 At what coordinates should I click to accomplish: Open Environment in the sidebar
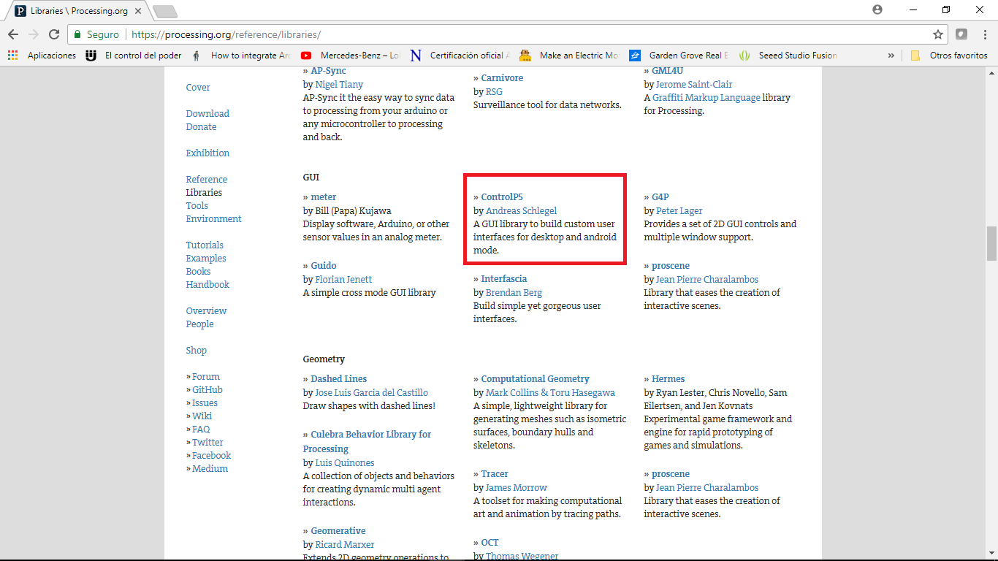(x=213, y=219)
